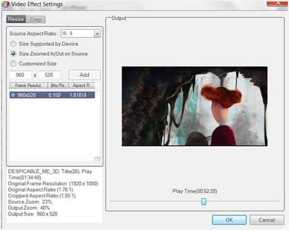Click the Play Time(00:52:28) label
Viewport: 289px width, 230px height.
[x=195, y=191]
